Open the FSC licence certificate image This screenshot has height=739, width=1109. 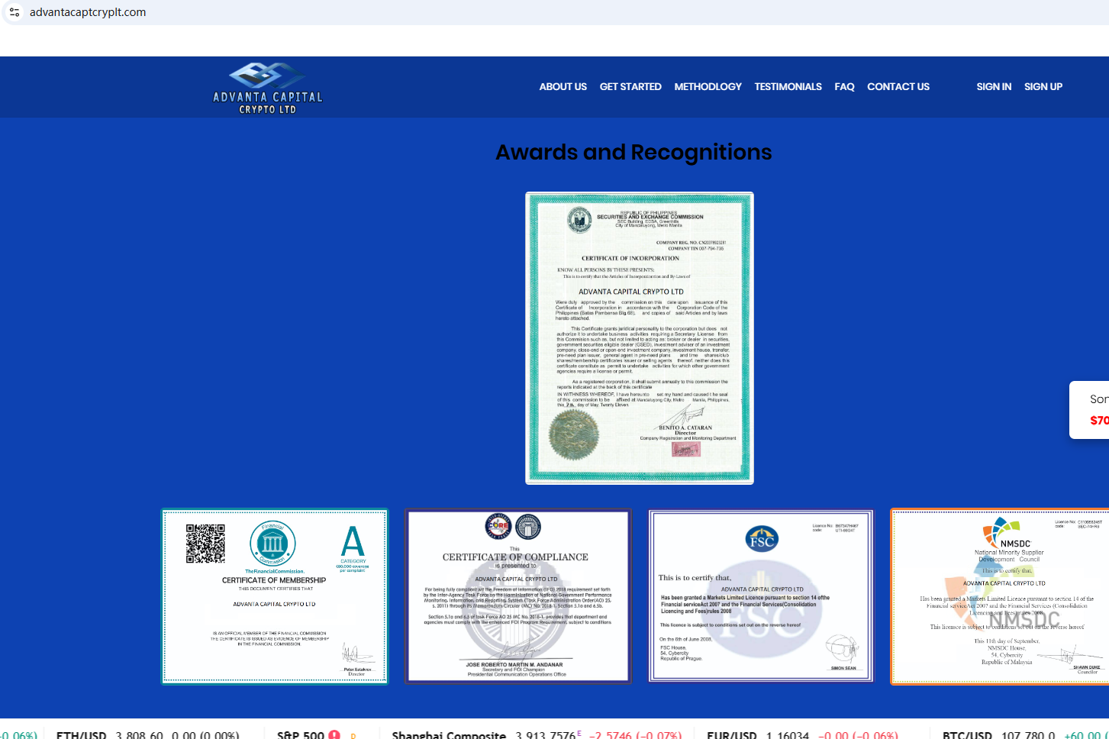[x=761, y=596]
